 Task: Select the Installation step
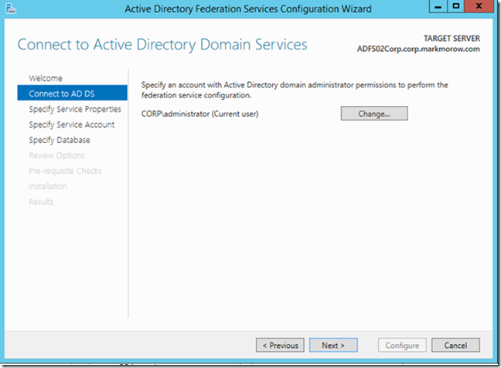click(x=48, y=186)
